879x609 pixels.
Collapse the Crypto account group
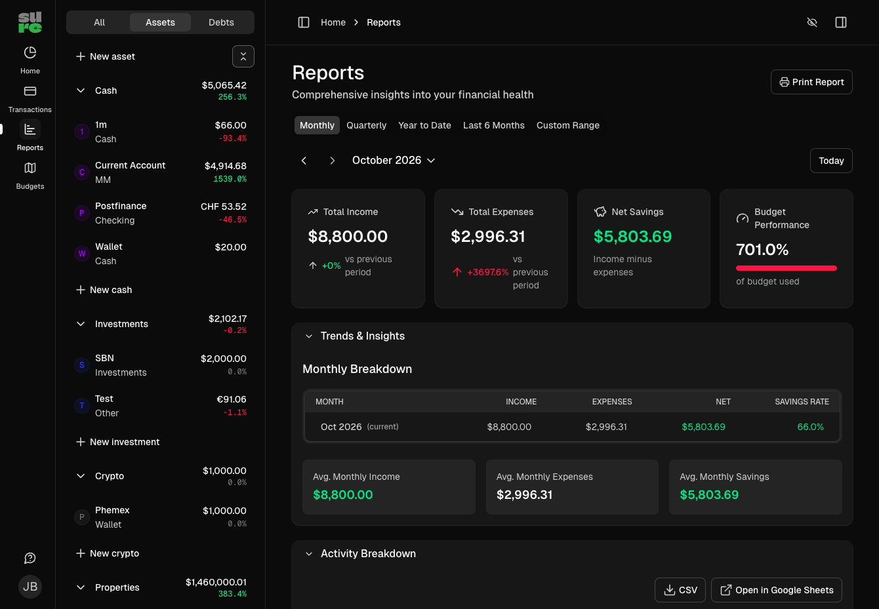pos(81,476)
